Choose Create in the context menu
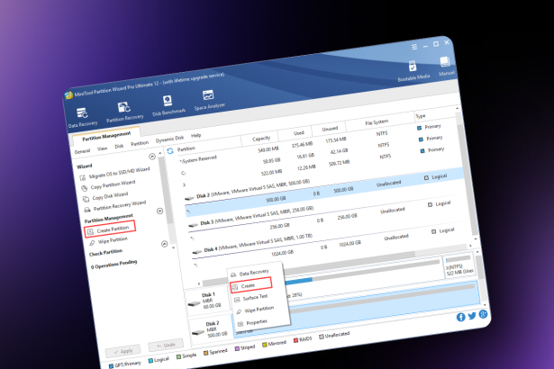Screen dimensions: 554x369 coord(250,285)
